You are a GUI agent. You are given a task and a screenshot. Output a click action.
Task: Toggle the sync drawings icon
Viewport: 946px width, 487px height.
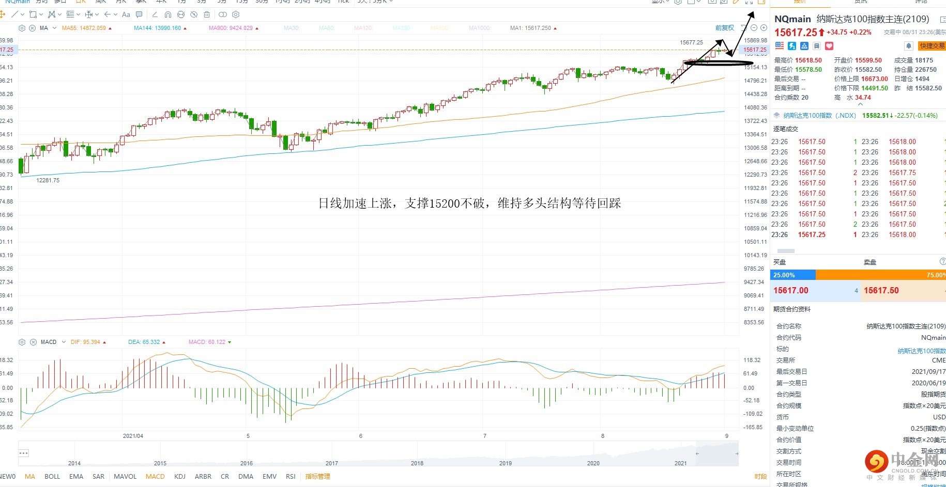pyautogui.click(x=180, y=14)
